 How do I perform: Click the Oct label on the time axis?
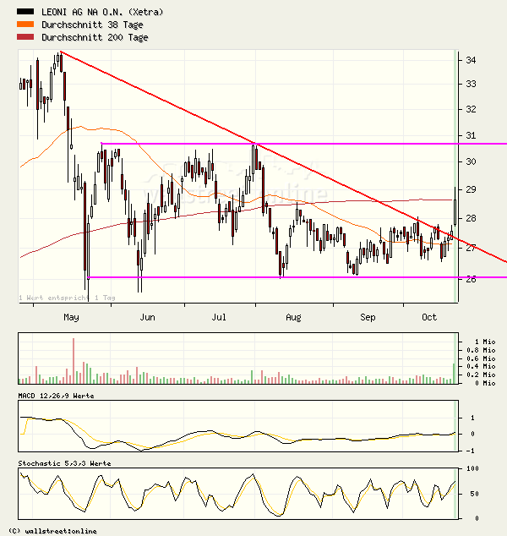(429, 318)
